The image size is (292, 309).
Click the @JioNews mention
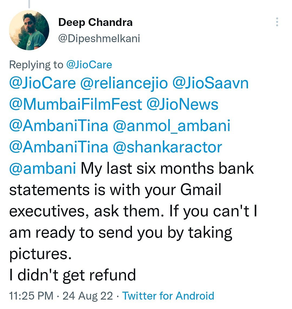[182, 105]
